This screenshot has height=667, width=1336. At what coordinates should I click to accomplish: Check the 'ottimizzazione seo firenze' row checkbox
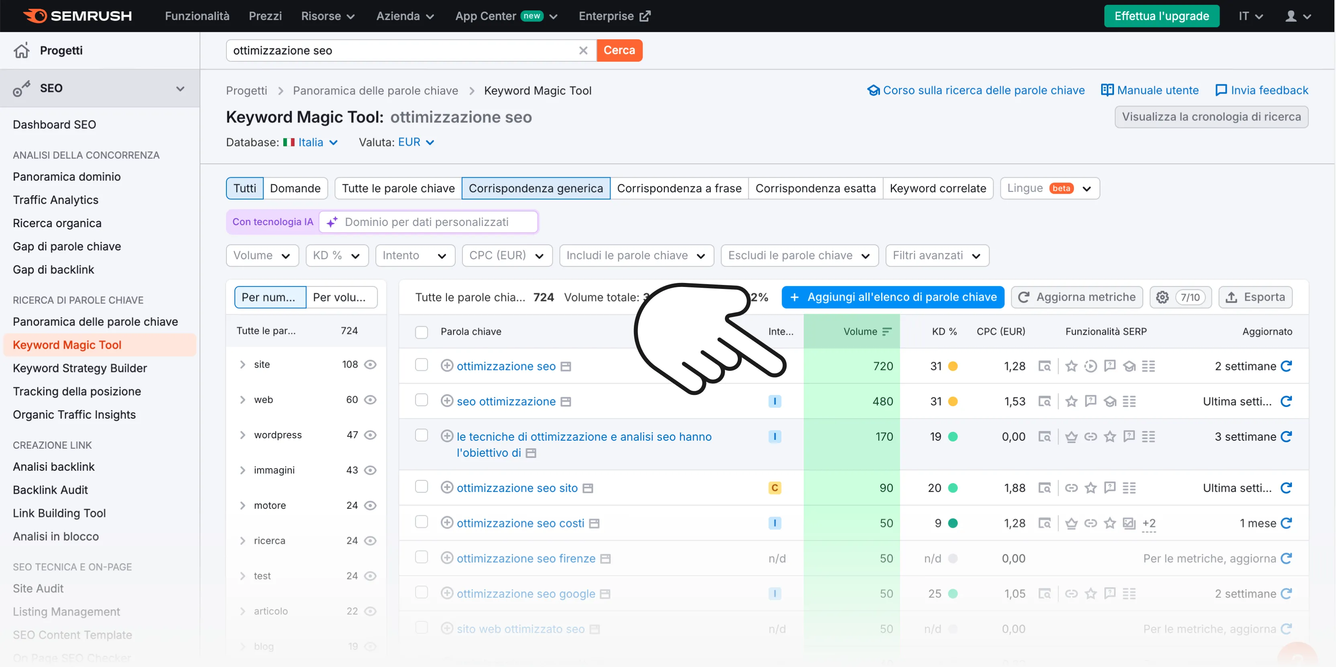(x=422, y=557)
